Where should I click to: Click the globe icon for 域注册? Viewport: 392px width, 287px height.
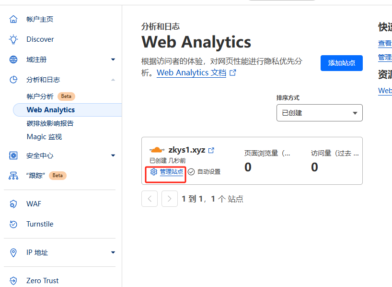pyautogui.click(x=13, y=60)
